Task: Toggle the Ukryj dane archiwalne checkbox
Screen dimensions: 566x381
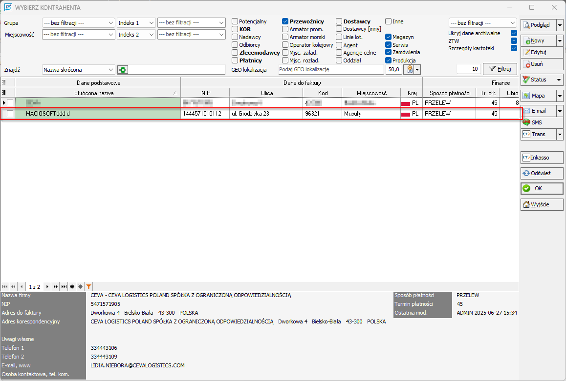Action: pos(514,33)
